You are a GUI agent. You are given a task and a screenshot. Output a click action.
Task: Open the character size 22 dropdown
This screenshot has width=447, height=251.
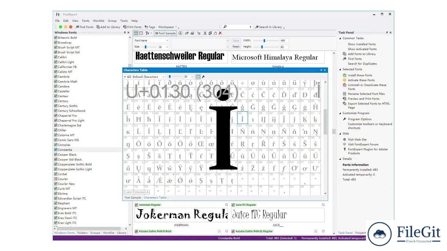(x=189, y=77)
